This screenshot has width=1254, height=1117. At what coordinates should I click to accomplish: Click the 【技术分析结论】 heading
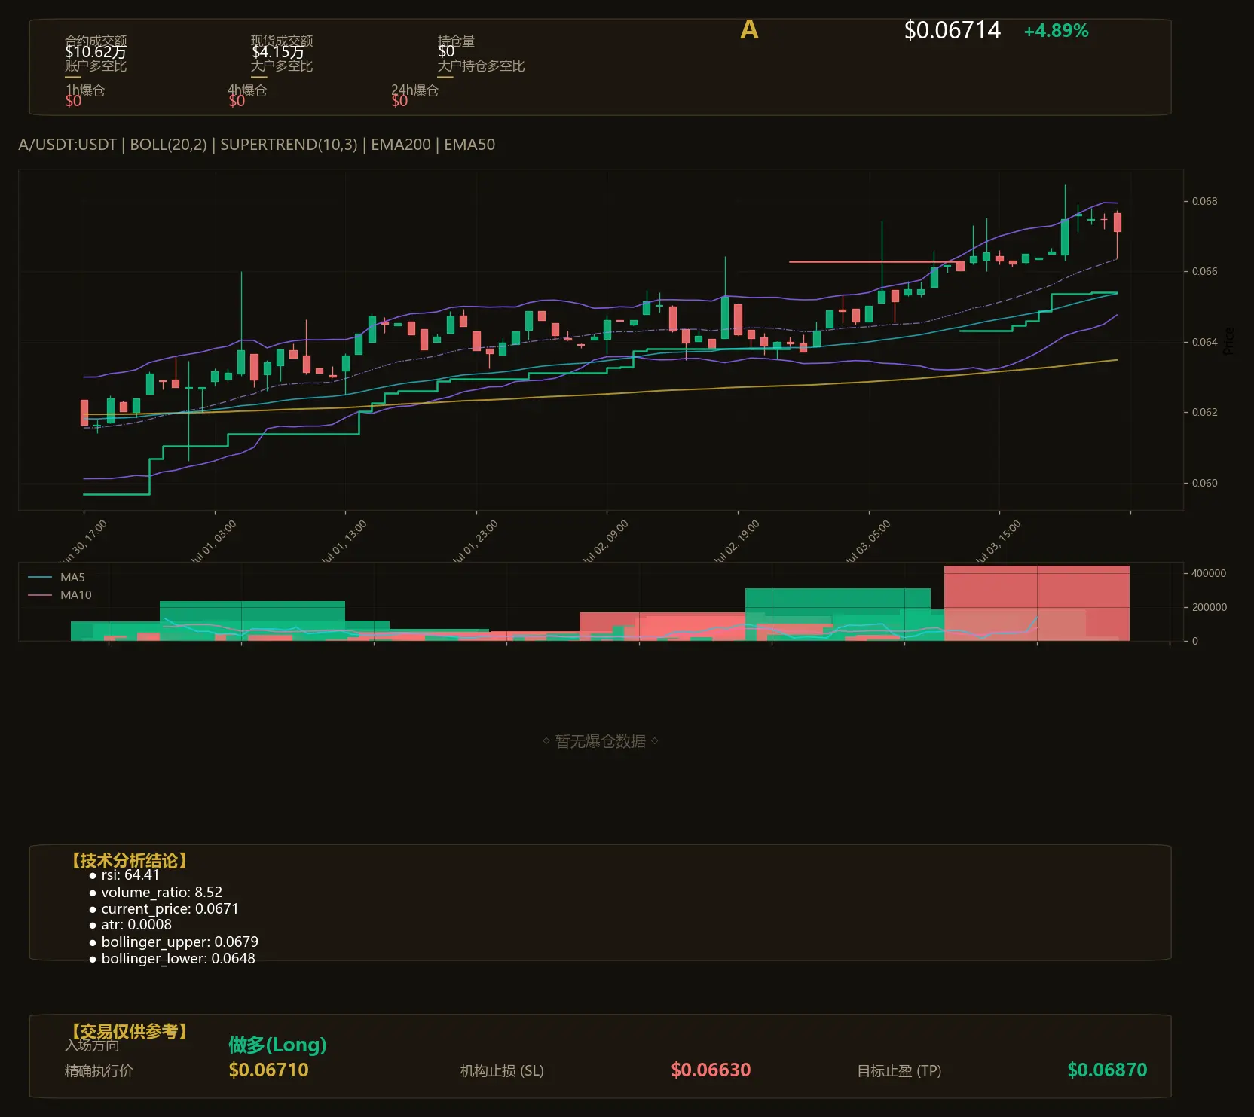[x=128, y=861]
